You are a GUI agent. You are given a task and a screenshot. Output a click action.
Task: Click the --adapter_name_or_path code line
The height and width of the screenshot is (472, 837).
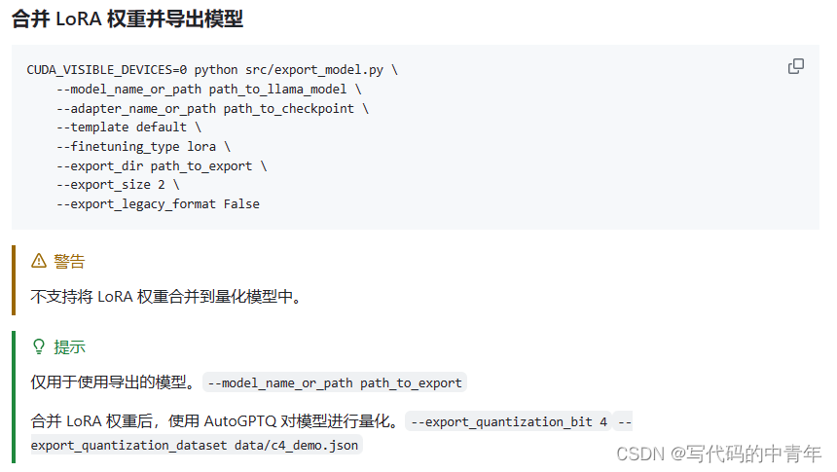pyautogui.click(x=212, y=108)
